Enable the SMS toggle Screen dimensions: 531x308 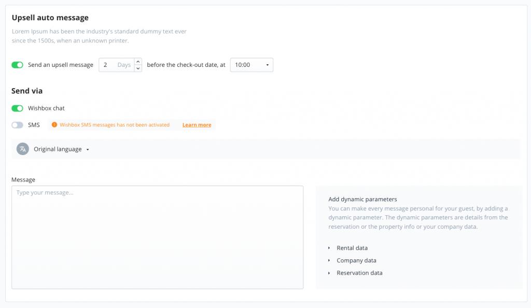tap(17, 125)
